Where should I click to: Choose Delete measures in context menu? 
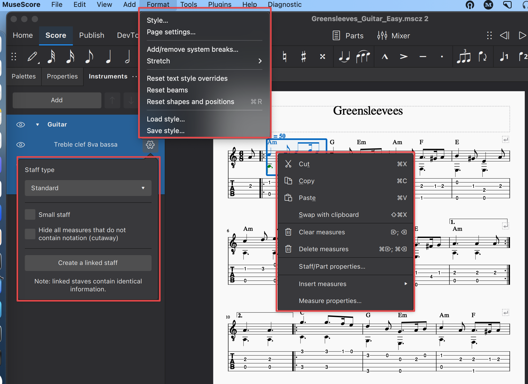coord(345,249)
